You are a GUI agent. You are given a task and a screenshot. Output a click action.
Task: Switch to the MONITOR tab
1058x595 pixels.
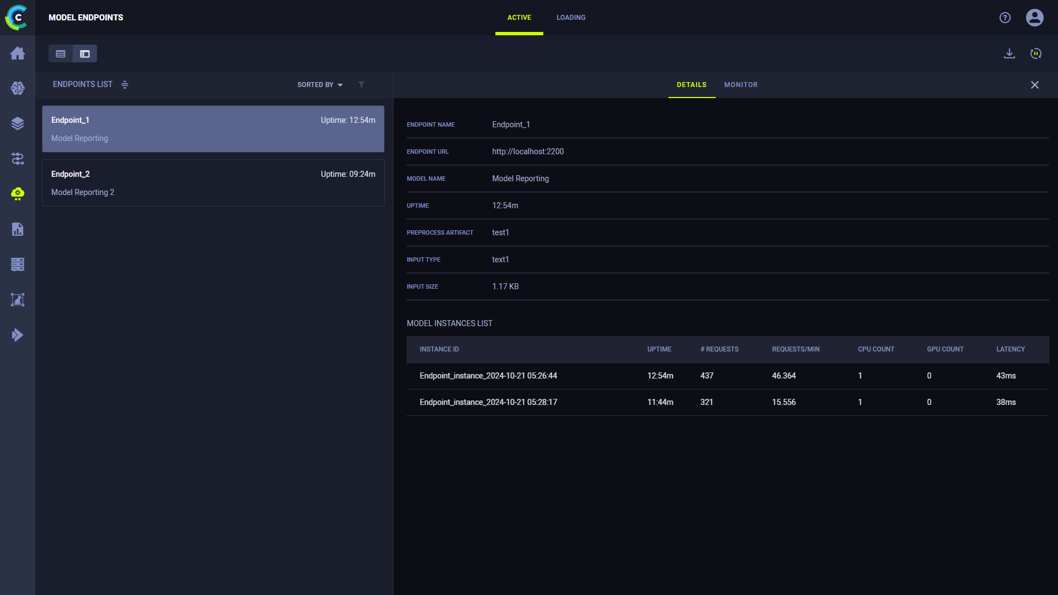[x=741, y=84]
